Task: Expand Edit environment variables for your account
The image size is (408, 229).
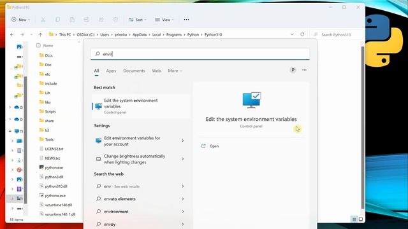Action: [x=183, y=141]
